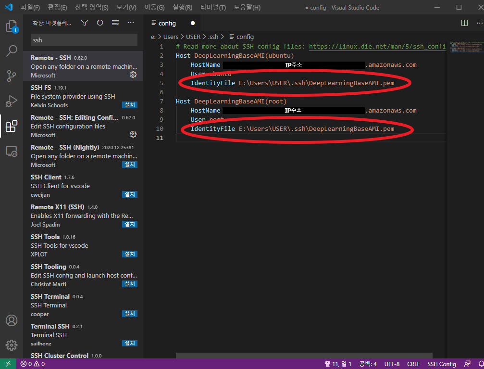Open the 이동(G) menu
The image size is (484, 369).
coord(154,7)
